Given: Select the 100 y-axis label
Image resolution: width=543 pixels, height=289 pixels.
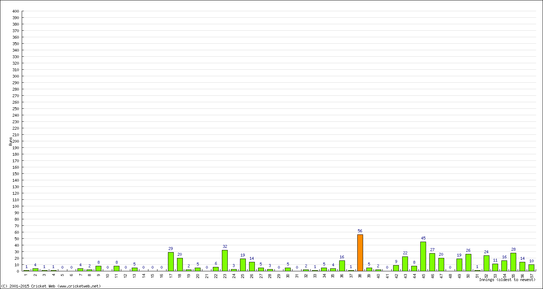Looking at the screenshot, I should pos(15,206).
